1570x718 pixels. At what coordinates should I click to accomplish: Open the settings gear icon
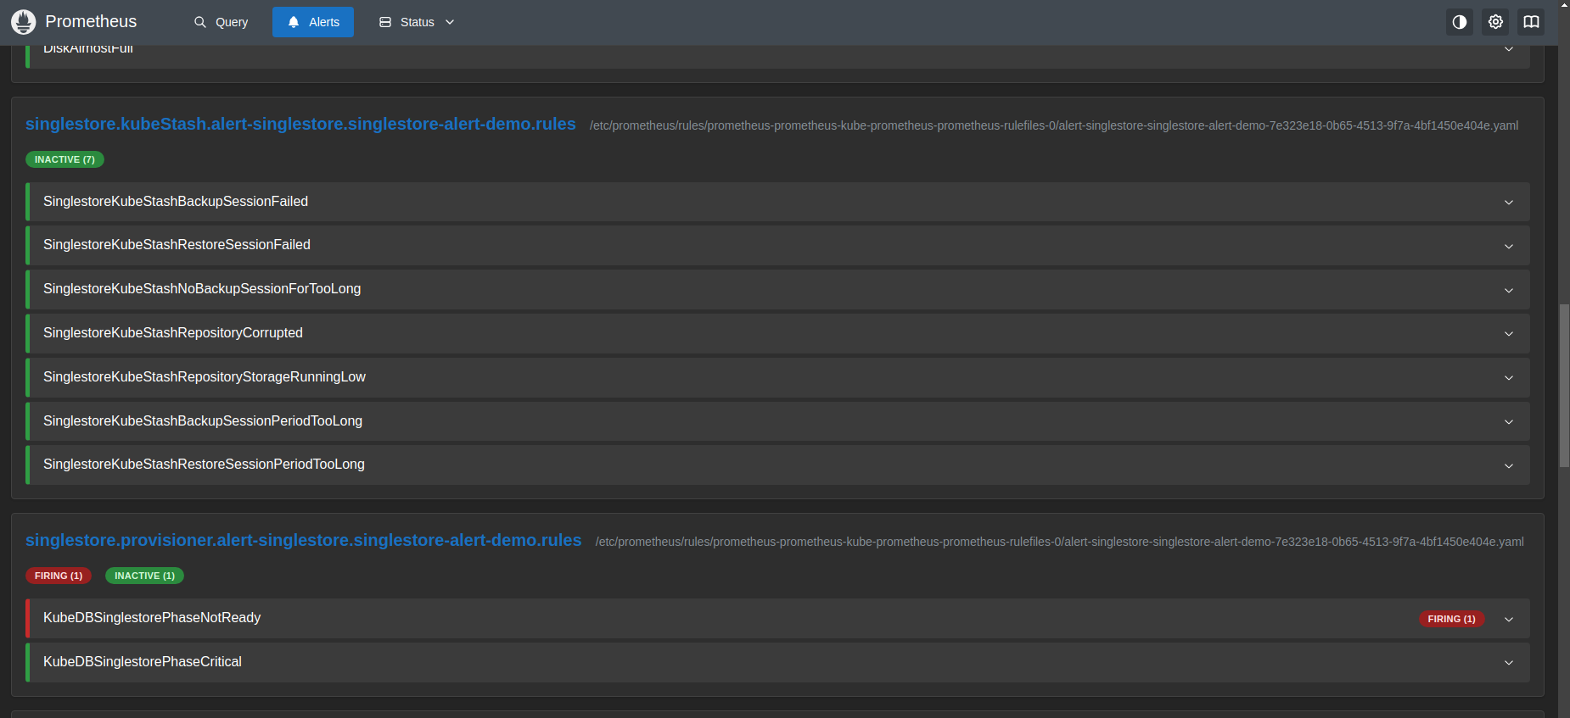[1495, 22]
